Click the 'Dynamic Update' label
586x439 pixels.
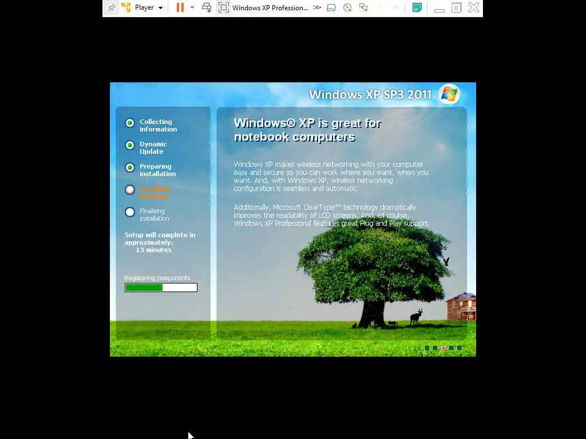click(153, 148)
